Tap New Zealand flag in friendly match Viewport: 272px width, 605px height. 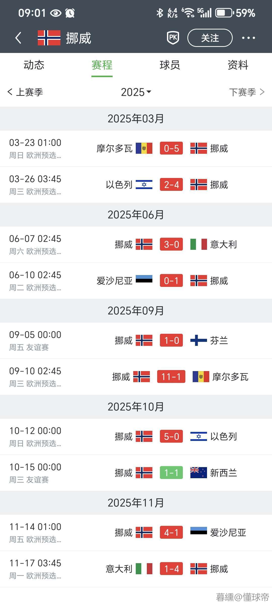click(198, 473)
